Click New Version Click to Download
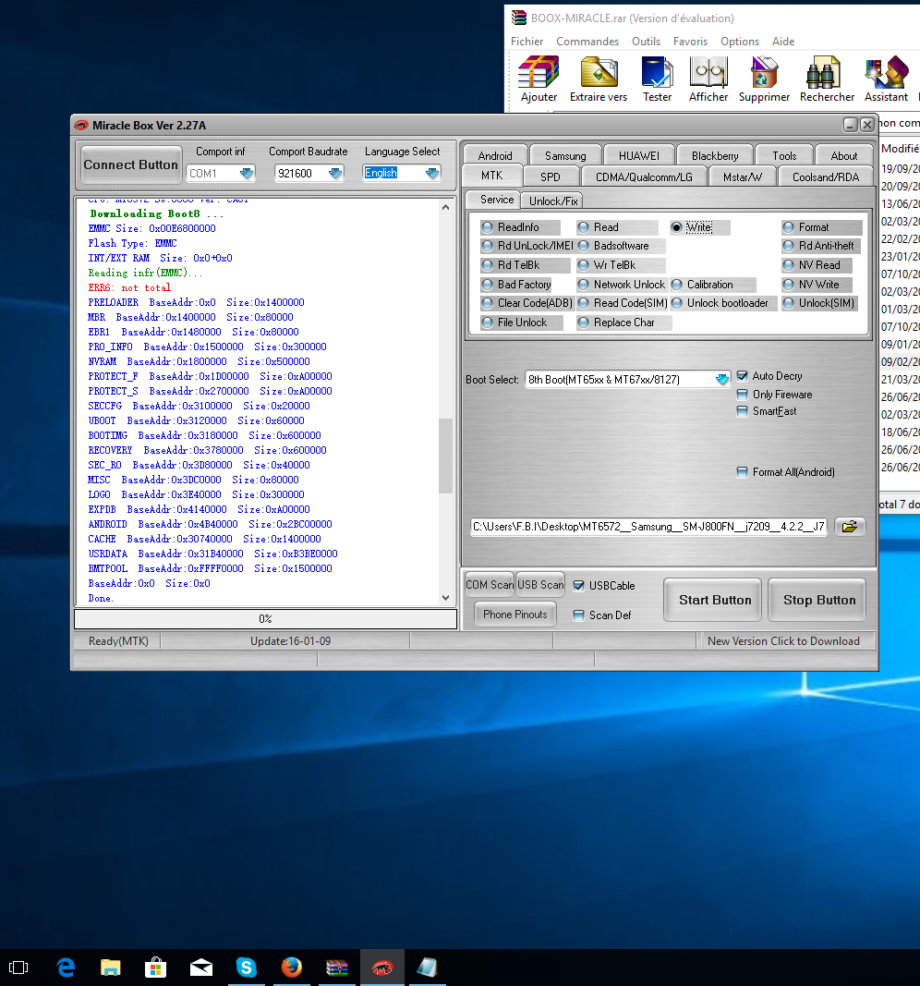920x986 pixels. (783, 640)
